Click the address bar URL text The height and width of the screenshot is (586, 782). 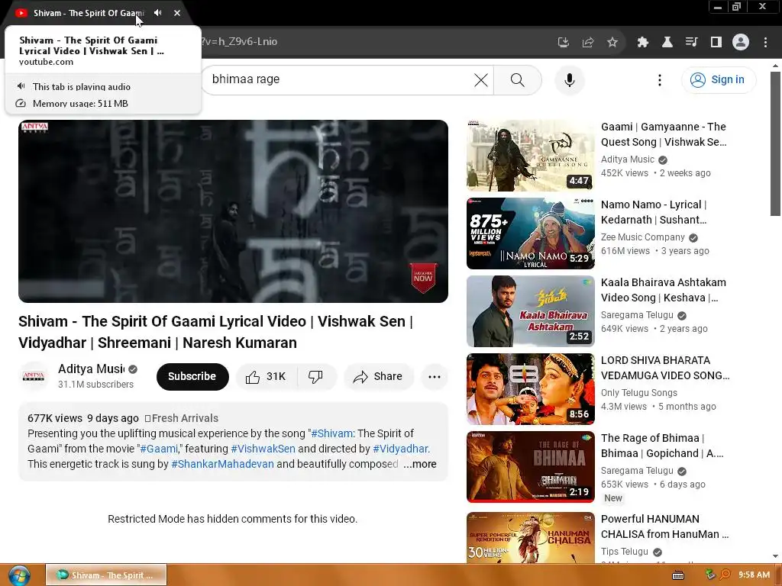tap(239, 42)
